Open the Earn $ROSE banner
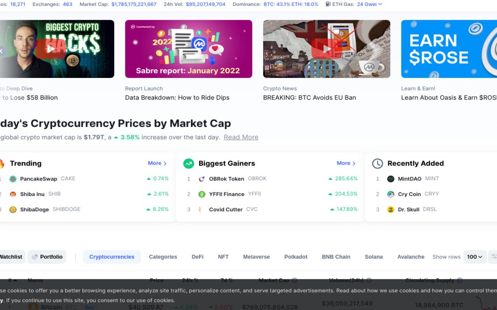Viewport: 497px width, 310px height. tap(449, 49)
